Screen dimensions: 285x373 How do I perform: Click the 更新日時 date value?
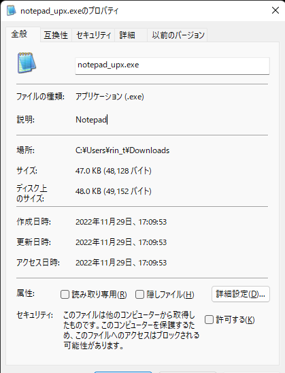tap(121, 242)
